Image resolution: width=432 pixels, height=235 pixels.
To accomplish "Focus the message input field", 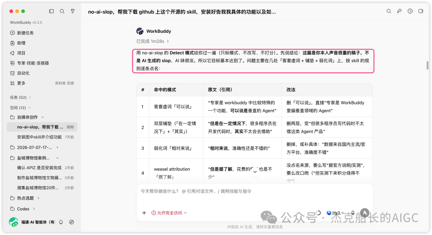I will [x=254, y=191].
